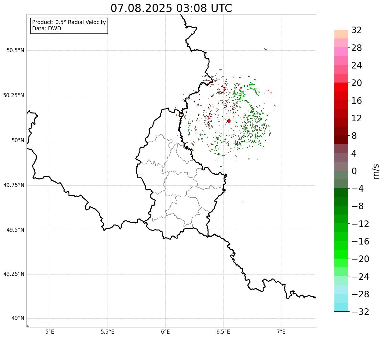383x338 pixels.
Task: Click the '5°E' longitude label
Action: [50, 332]
